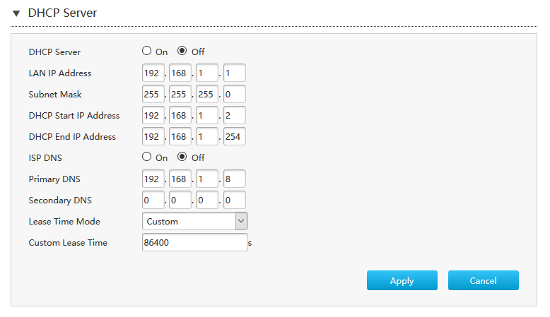Edit last octet of DHCP End IP
Screen dimensions: 550x317
234,136
